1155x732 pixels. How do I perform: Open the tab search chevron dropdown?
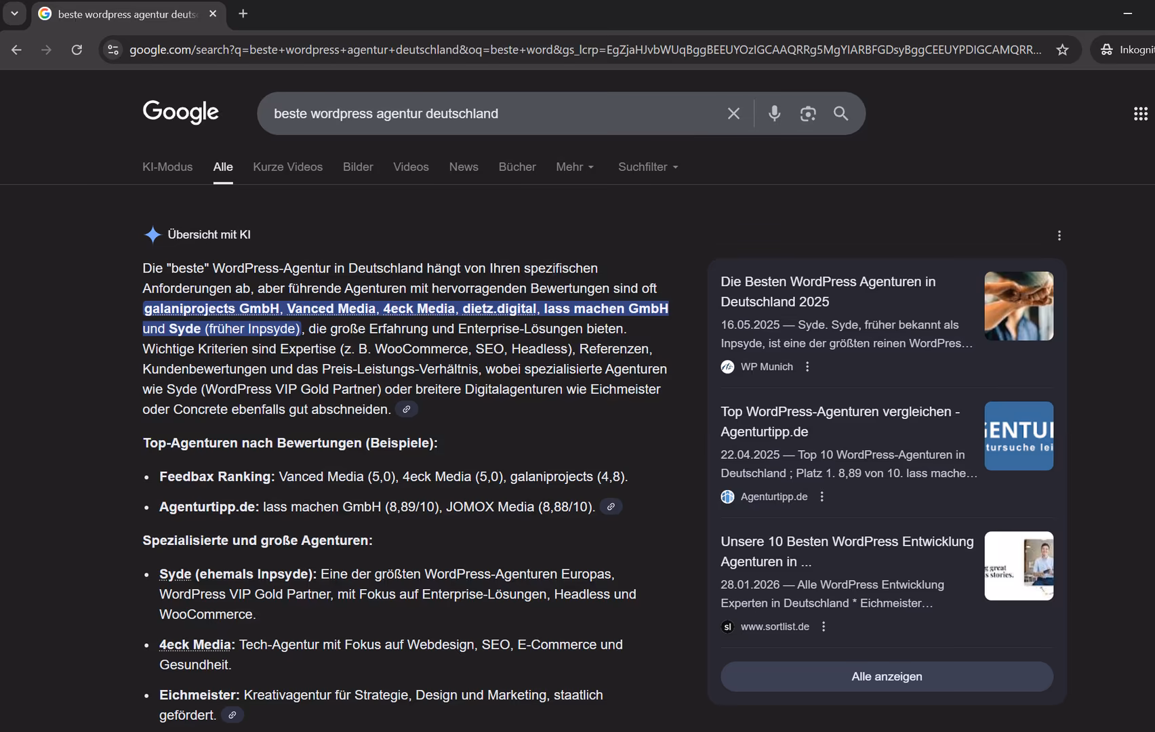pos(14,14)
